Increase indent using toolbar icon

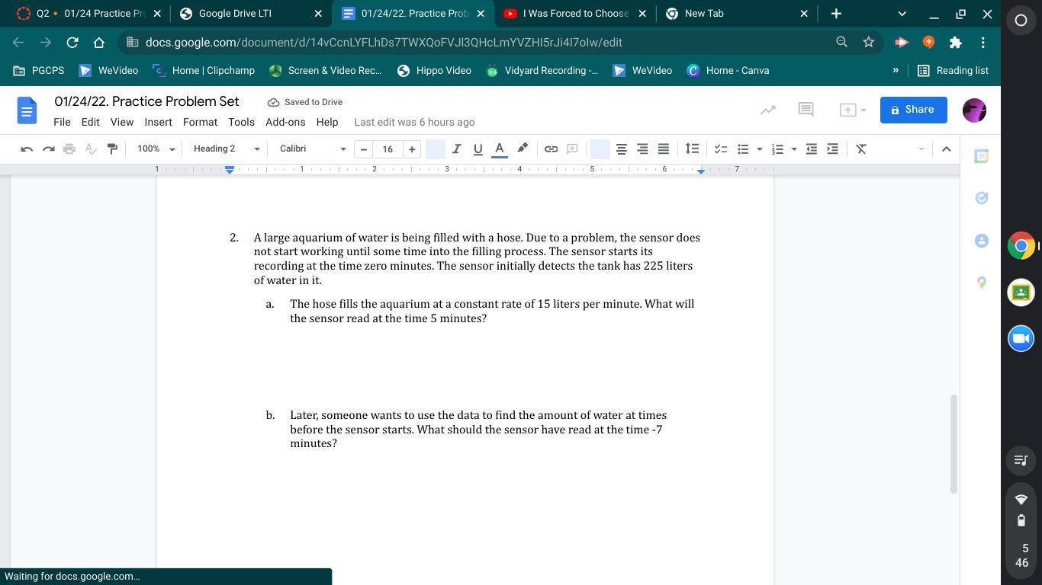coord(833,149)
